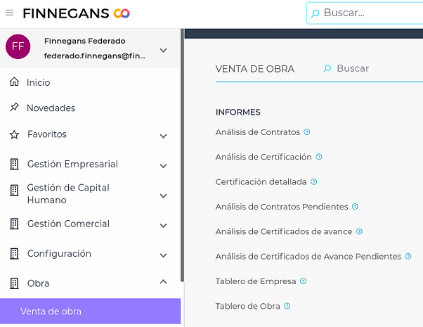Open Gestión Comercial menu

click(x=68, y=224)
